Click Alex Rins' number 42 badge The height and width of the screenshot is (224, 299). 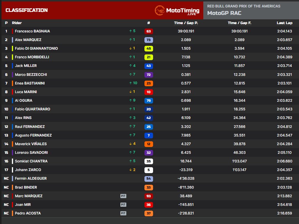pos(149,118)
